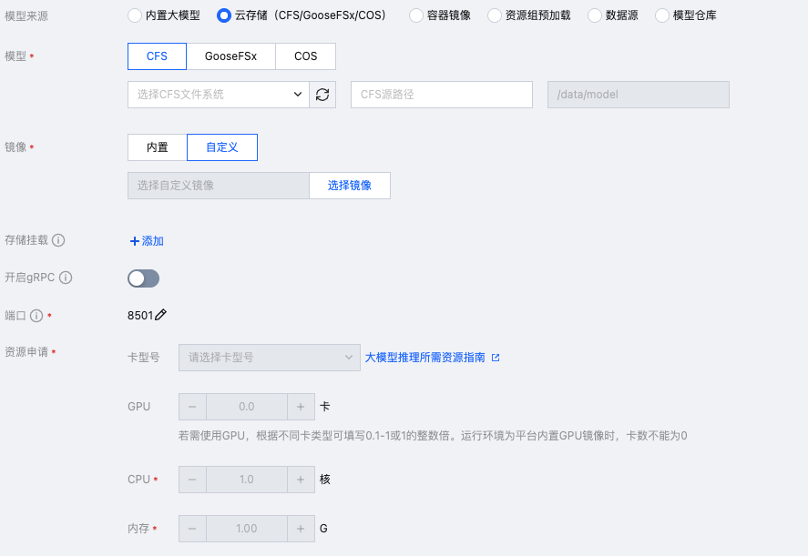Switch to the COS model tab

[305, 56]
